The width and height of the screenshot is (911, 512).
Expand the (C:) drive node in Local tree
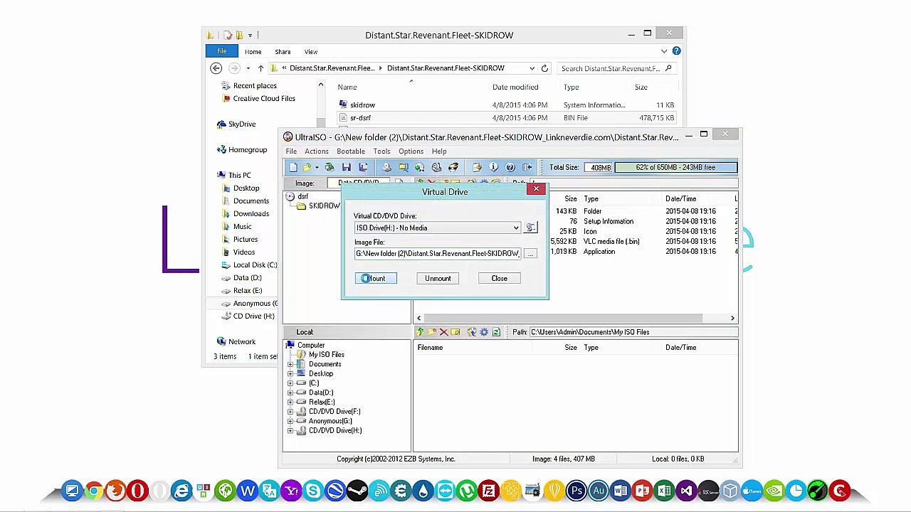290,383
